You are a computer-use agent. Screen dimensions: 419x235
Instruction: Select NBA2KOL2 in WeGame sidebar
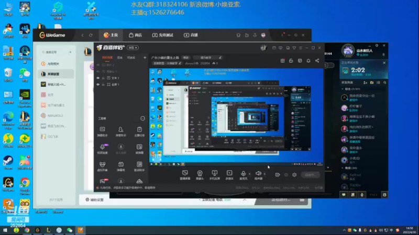coord(56,115)
